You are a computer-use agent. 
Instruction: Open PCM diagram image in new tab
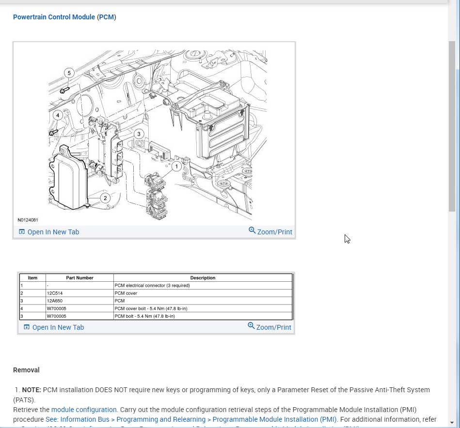coord(53,232)
